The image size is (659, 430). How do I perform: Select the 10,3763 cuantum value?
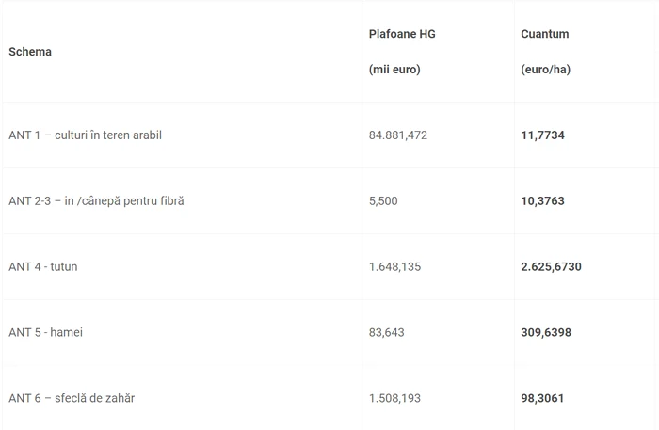coord(542,201)
